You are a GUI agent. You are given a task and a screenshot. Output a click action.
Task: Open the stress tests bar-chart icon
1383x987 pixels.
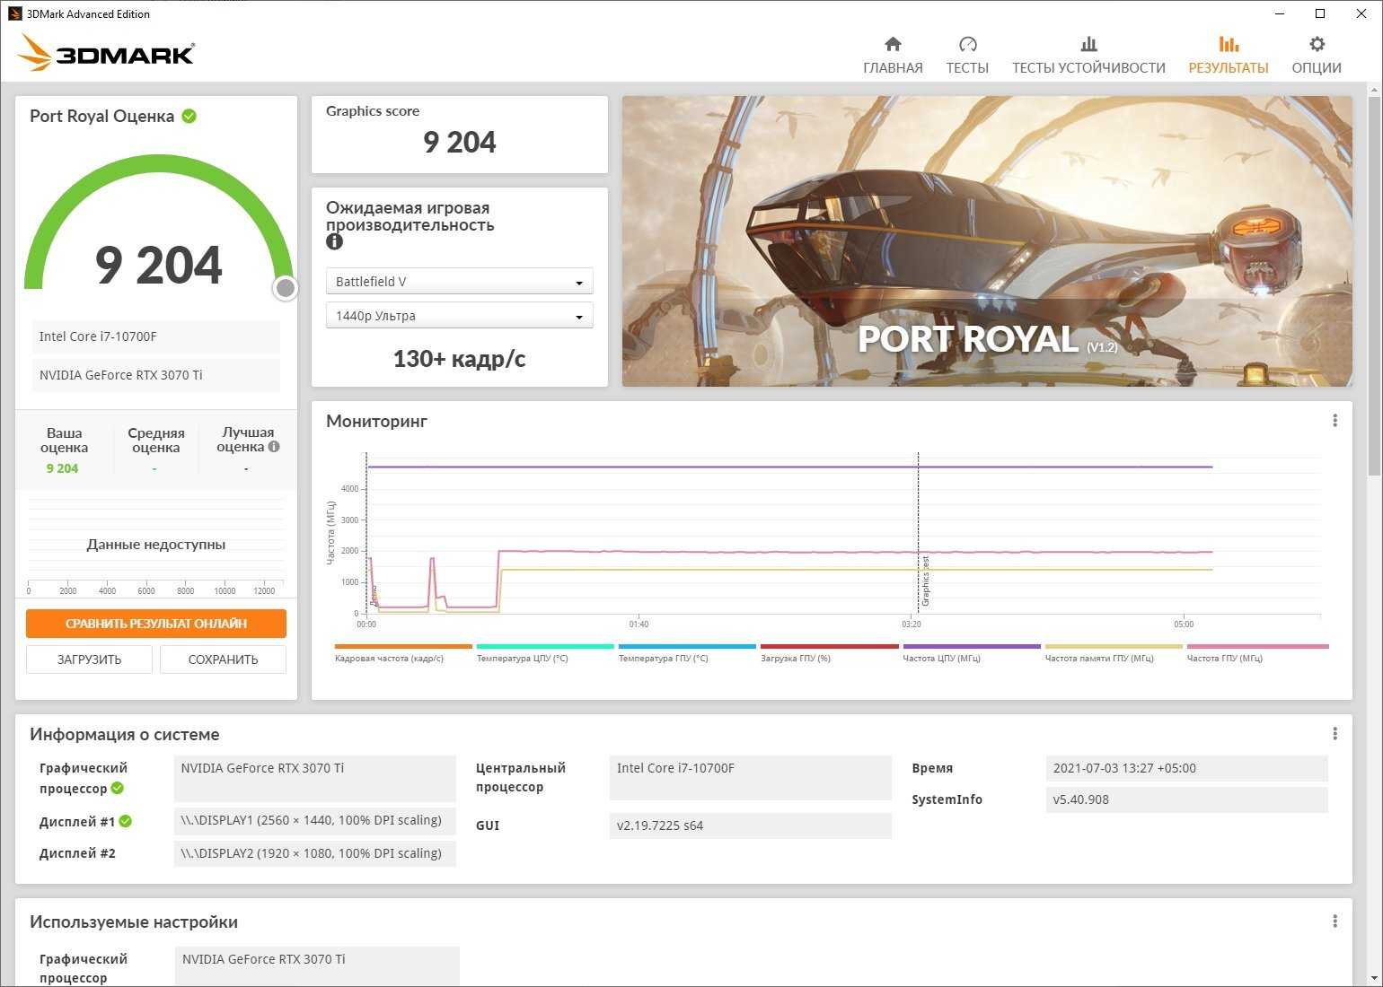[x=1088, y=44]
